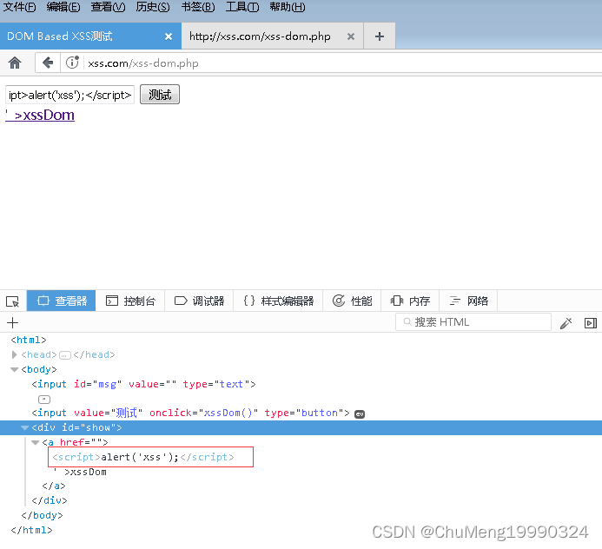Switch to 调试器 debugger panel
The image size is (602, 549).
click(x=199, y=301)
